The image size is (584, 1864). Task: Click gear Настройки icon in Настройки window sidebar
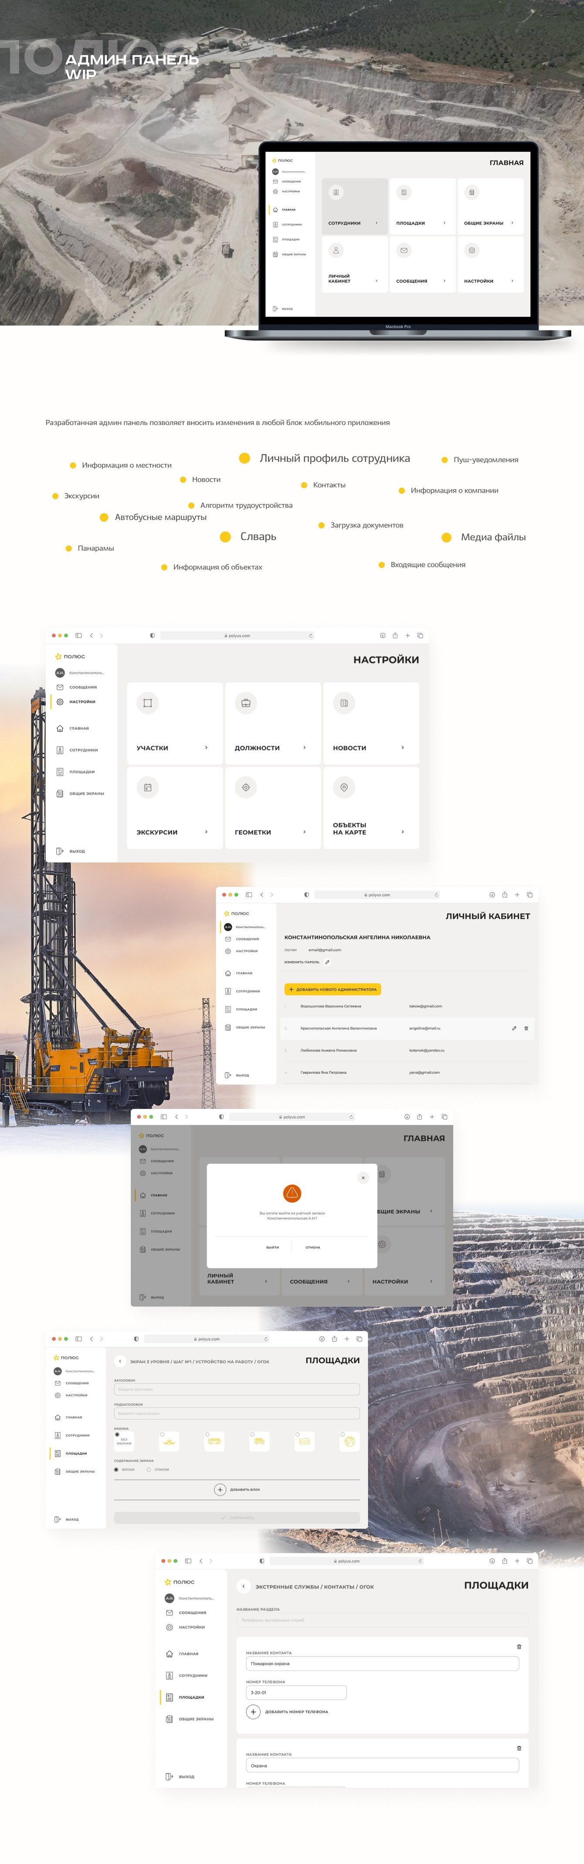(x=60, y=702)
